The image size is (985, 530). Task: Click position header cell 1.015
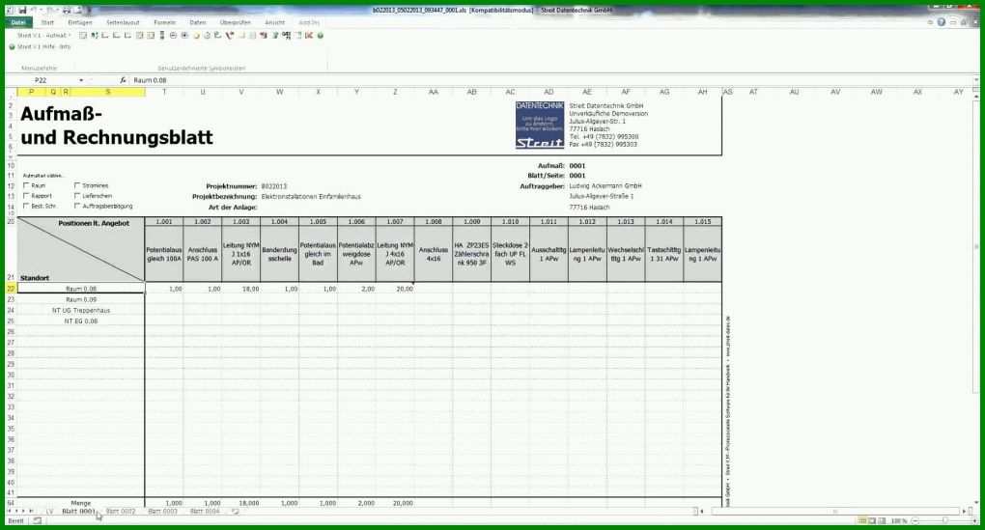[x=702, y=222]
